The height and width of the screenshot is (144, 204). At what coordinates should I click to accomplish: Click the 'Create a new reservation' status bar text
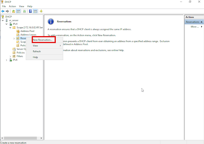point(13,143)
